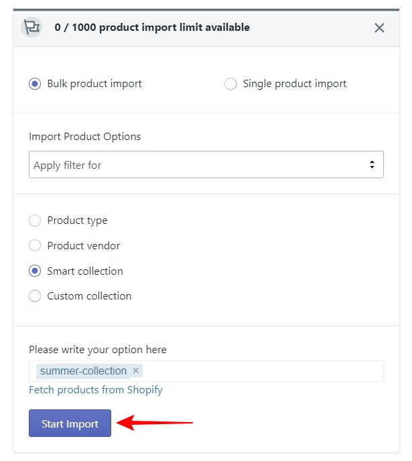Click the import flag icon in header
This screenshot has width=412, height=461.
(31, 27)
